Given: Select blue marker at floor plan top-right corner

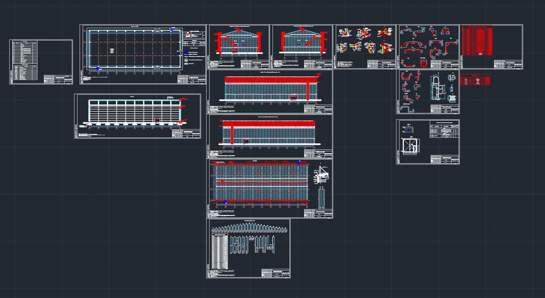Looking at the screenshot, I should click(x=172, y=29).
